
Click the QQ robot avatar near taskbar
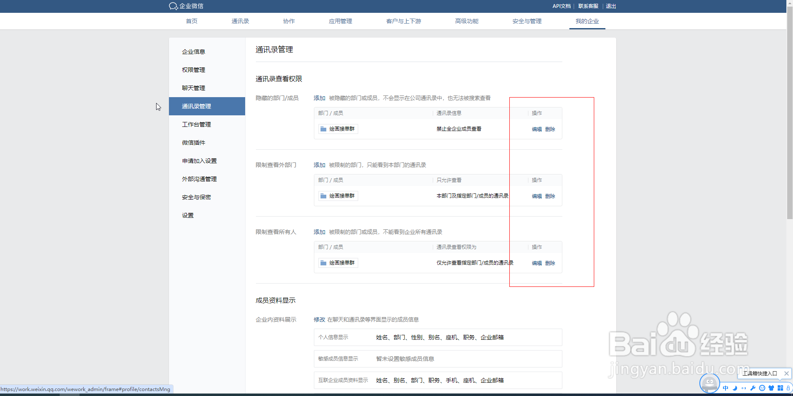(709, 384)
